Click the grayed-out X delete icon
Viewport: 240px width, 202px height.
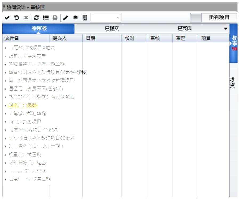pos(26,18)
